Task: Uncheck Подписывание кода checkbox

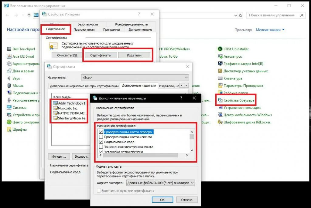Action: pyautogui.click(x=101, y=142)
